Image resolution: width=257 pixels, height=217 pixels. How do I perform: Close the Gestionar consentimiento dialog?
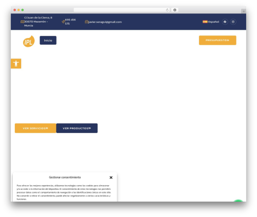point(111,177)
